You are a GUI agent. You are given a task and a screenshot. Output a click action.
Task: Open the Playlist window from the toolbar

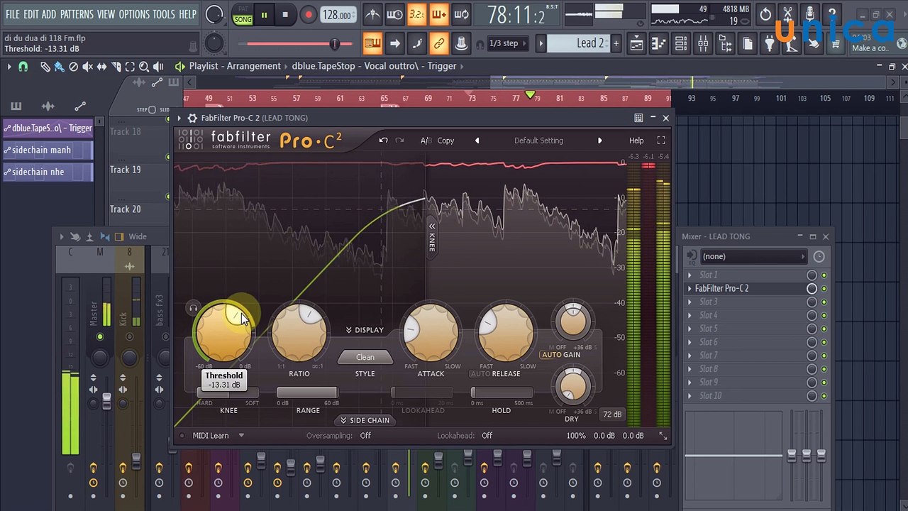coord(636,44)
